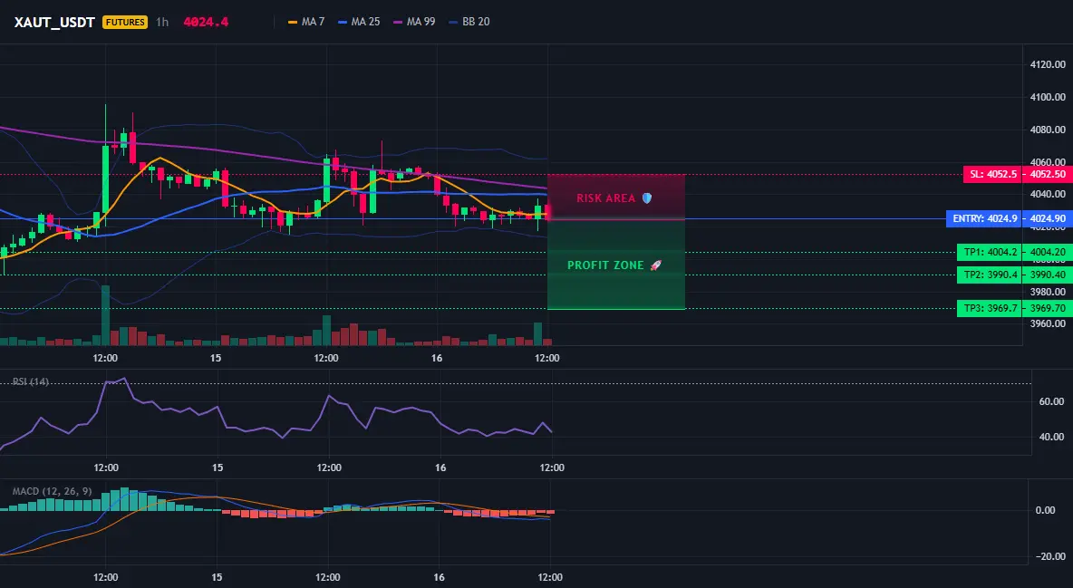Image resolution: width=1073 pixels, height=588 pixels.
Task: Toggle the MA 99 legend item
Action: click(x=414, y=22)
